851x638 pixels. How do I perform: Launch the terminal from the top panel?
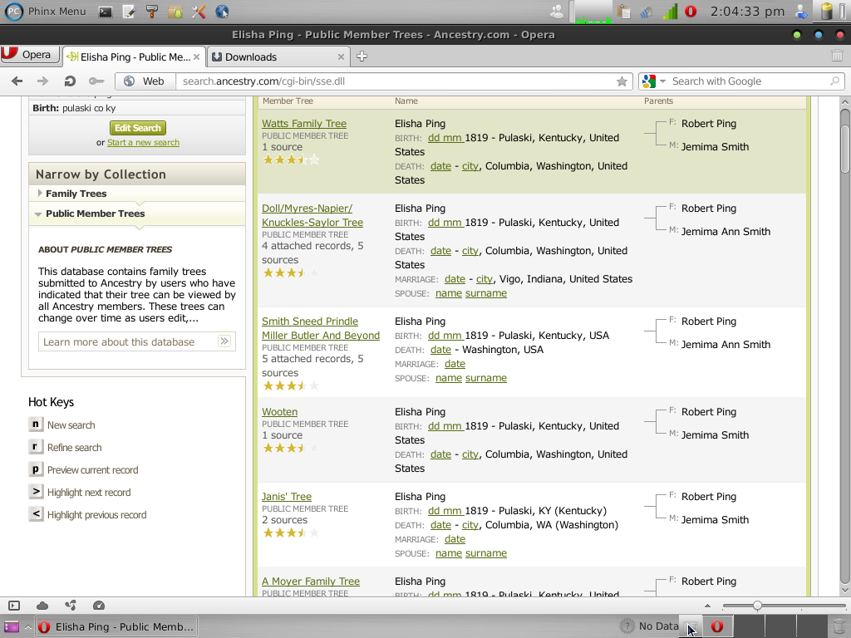tap(106, 12)
